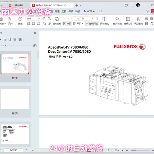Click the page number field 1/1786 in the toolbar

(x=81, y=18)
